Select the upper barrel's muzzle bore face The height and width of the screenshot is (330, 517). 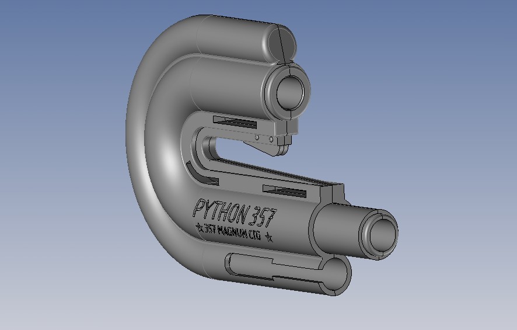[x=290, y=92]
